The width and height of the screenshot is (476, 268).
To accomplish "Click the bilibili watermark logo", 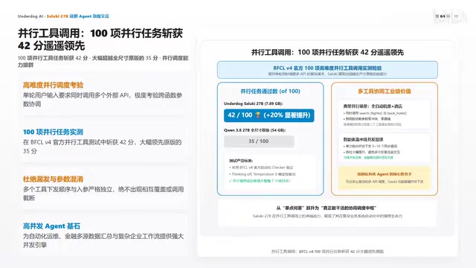I will point(450,16).
